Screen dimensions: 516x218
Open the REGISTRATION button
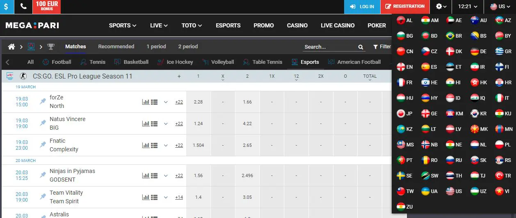(x=405, y=7)
